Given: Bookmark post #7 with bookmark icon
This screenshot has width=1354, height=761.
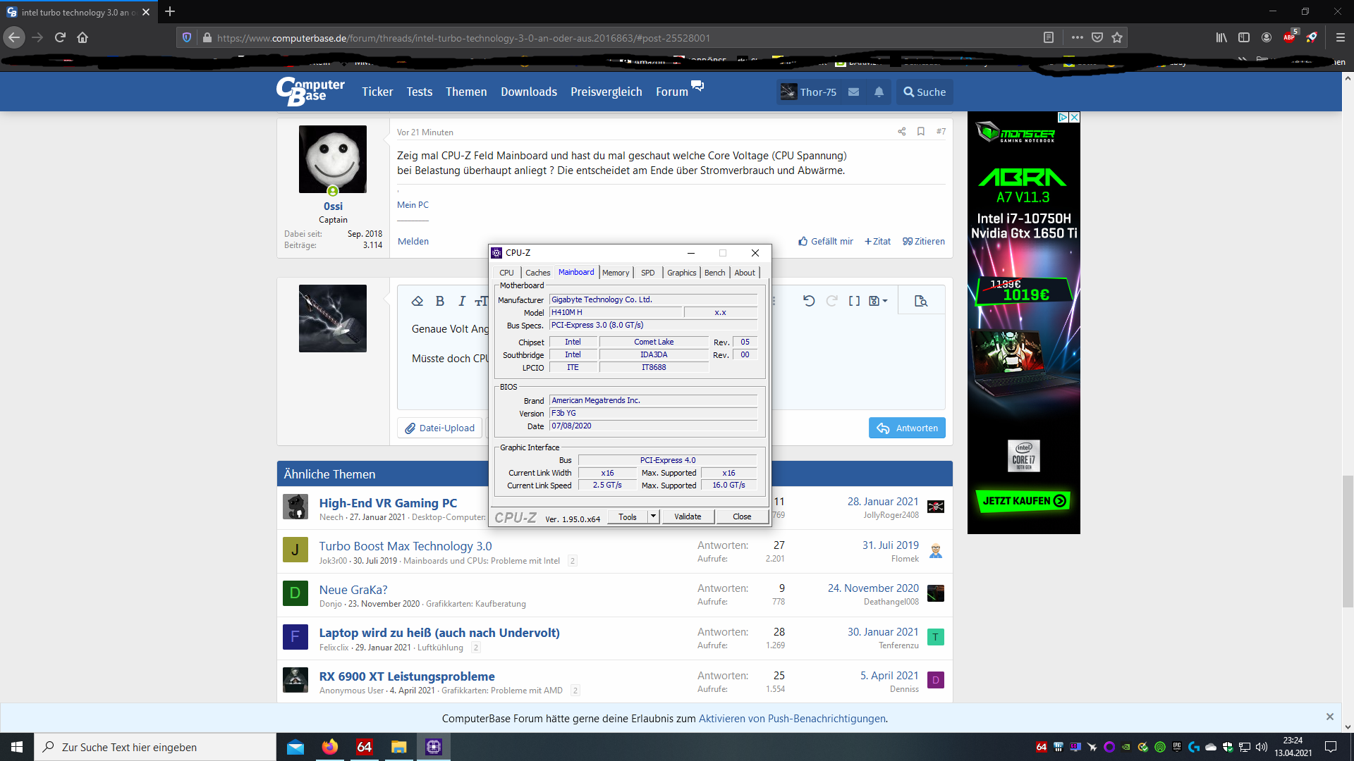Looking at the screenshot, I should (920, 132).
